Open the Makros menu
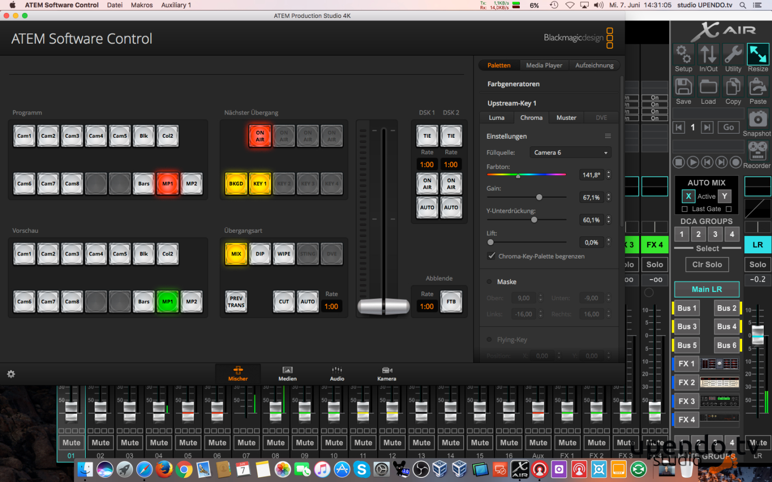The image size is (772, 482). 142,5
